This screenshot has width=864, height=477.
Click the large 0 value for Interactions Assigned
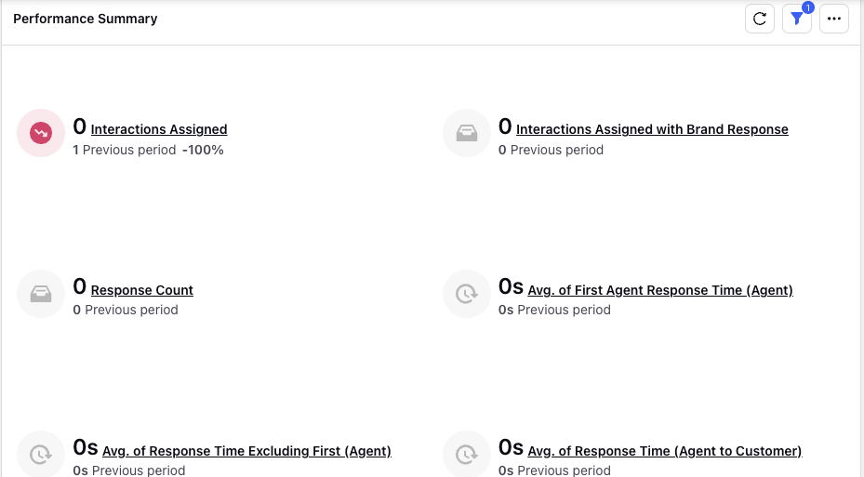click(80, 126)
